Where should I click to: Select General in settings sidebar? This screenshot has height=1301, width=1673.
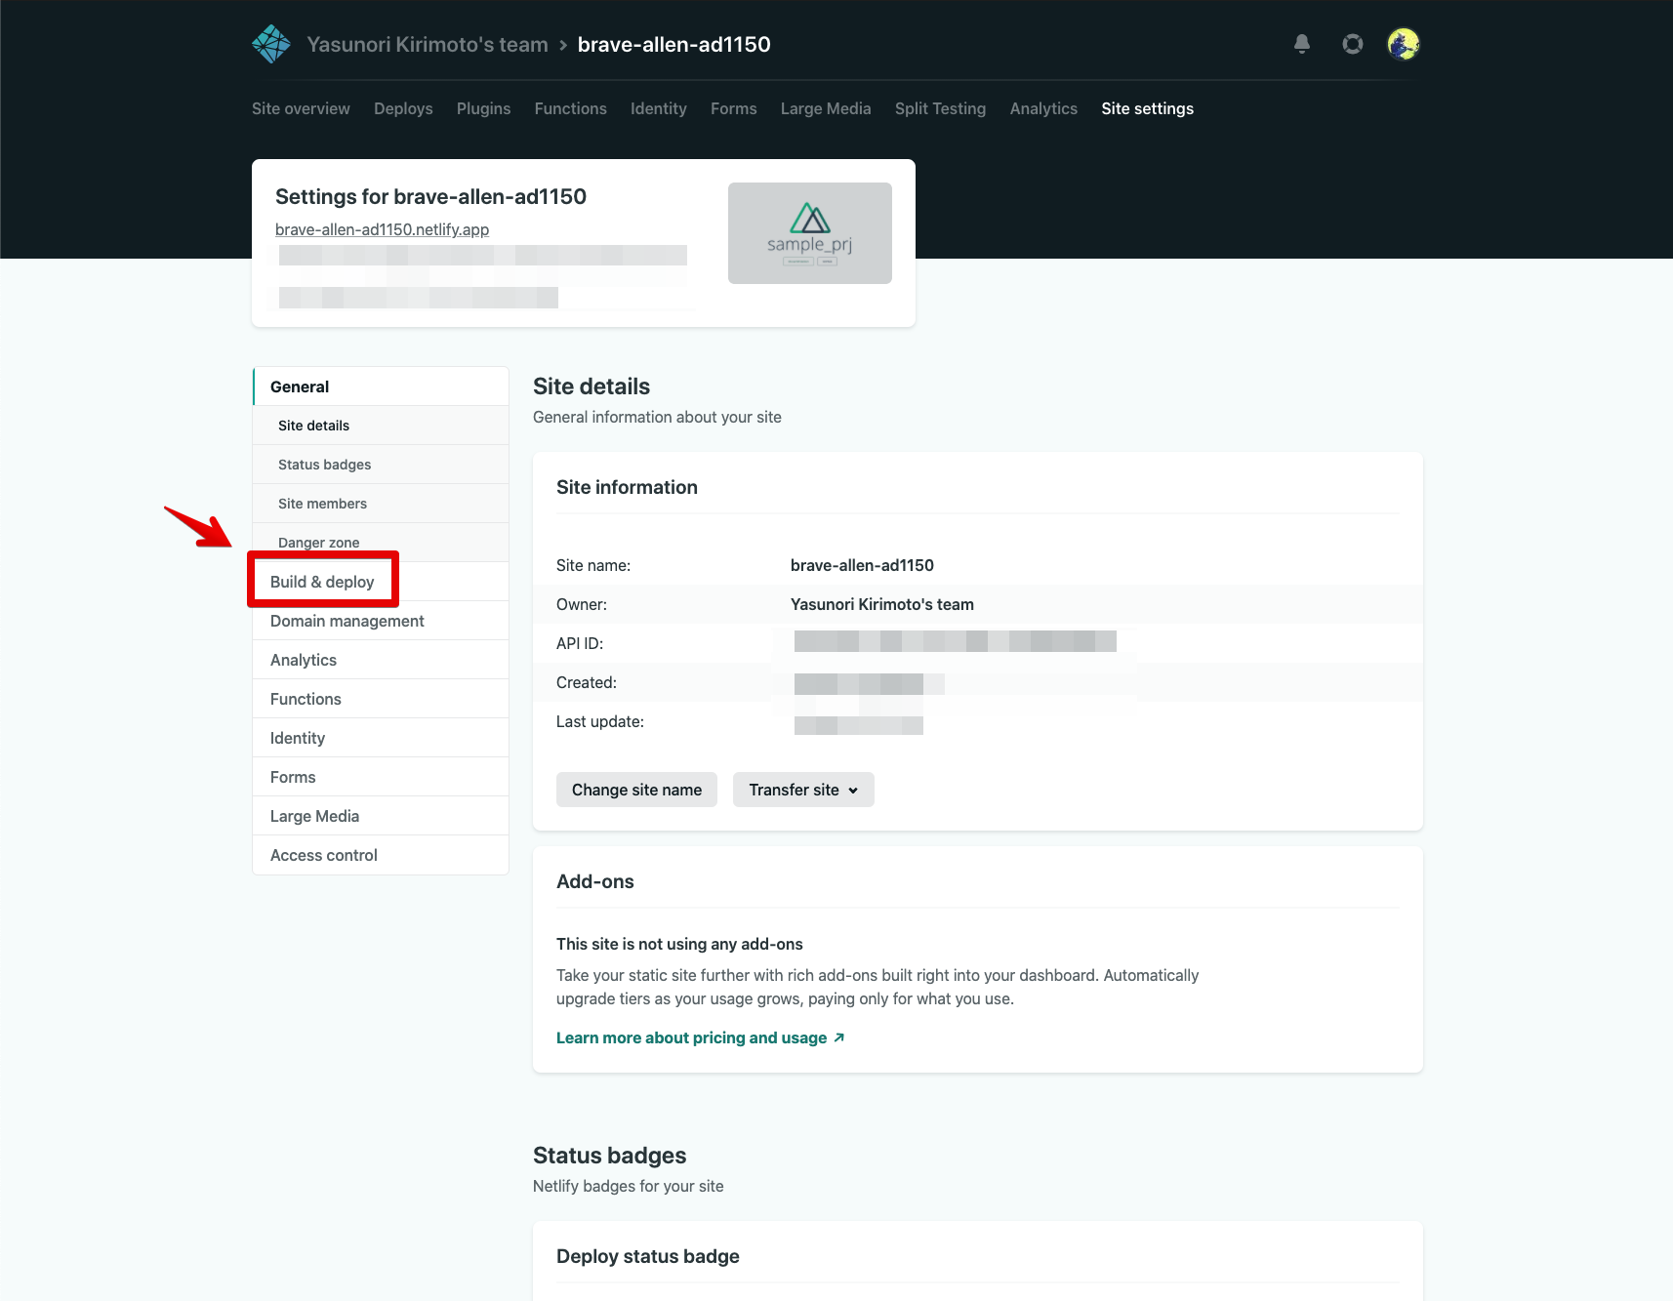[x=381, y=386]
